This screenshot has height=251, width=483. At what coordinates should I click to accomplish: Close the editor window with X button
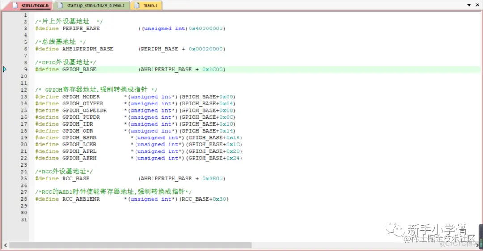click(478, 5)
